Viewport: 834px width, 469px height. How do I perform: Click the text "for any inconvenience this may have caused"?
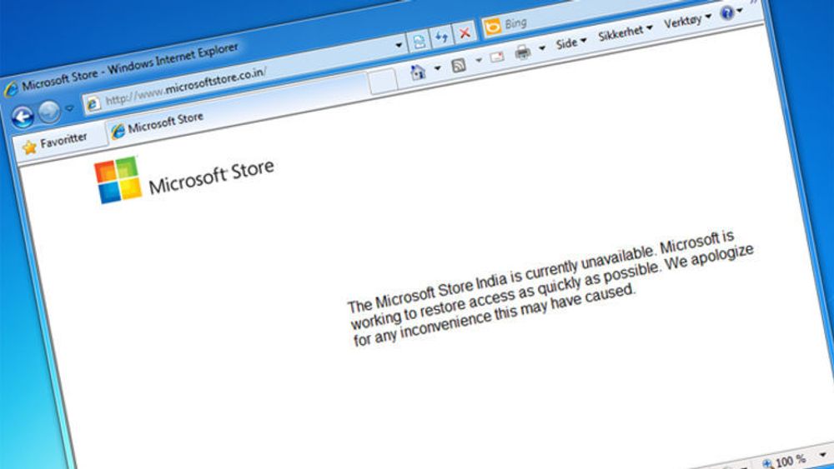click(495, 316)
